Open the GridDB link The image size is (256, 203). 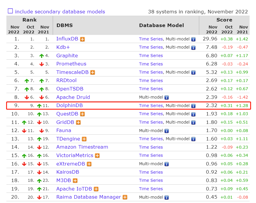tap(65, 122)
